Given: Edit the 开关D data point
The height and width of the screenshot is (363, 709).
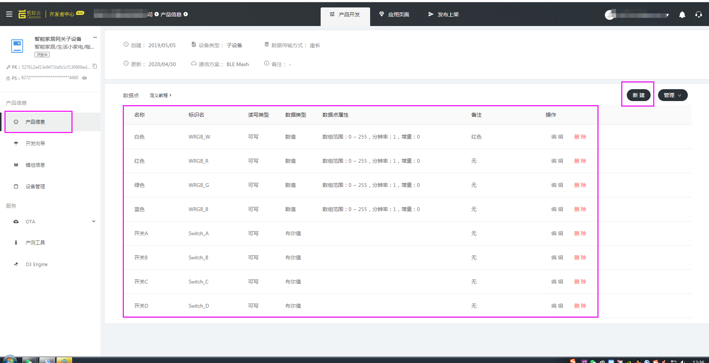Looking at the screenshot, I should (x=557, y=306).
